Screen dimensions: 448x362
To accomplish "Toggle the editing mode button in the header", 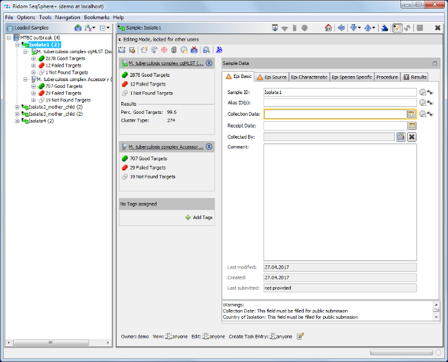I will (x=397, y=28).
